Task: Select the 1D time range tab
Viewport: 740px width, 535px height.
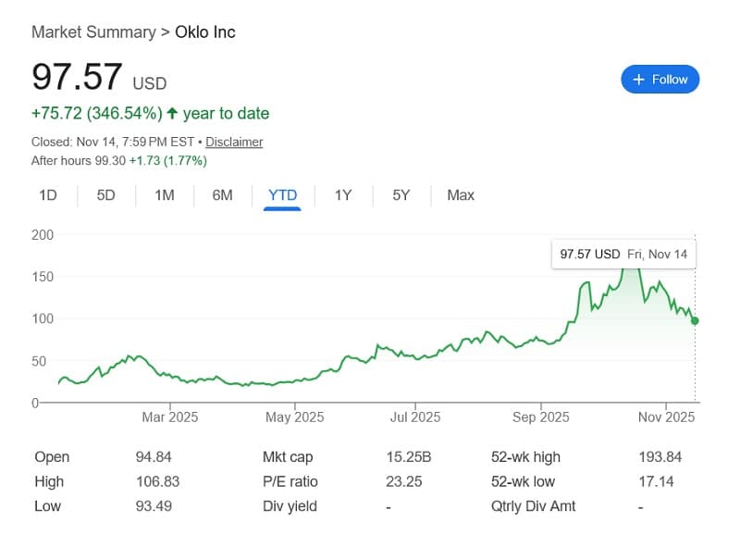Action: [x=47, y=195]
